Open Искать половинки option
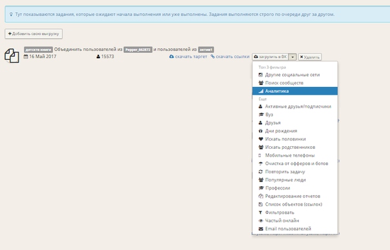 pyautogui.click(x=295, y=139)
